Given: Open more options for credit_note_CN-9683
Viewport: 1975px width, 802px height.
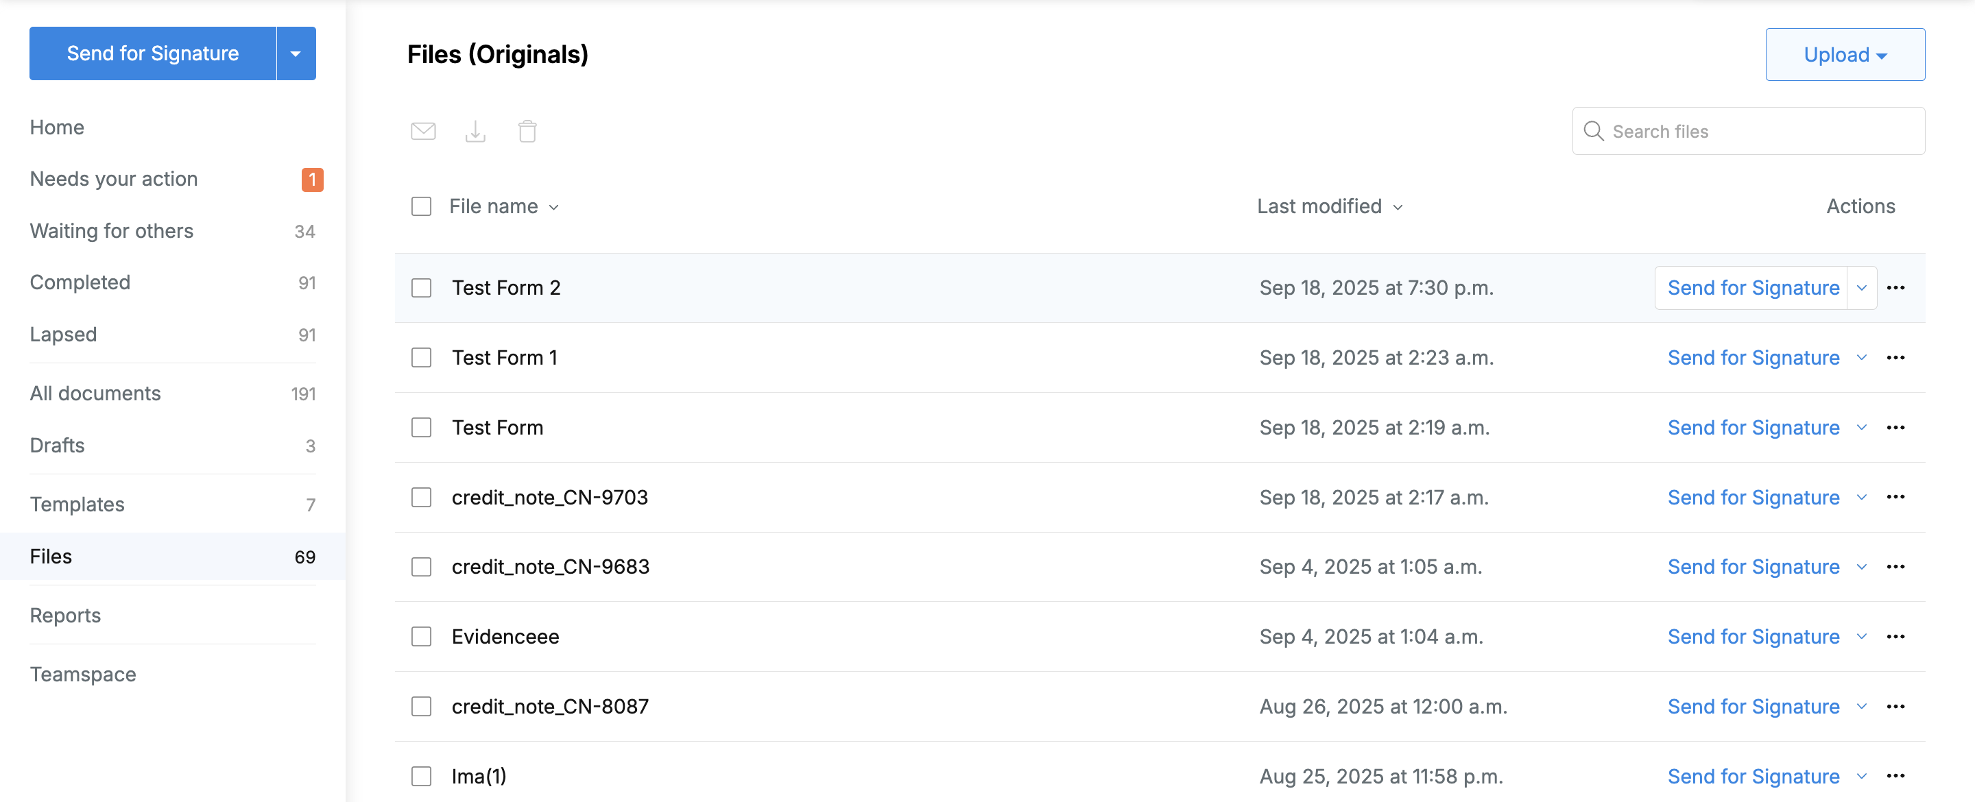Looking at the screenshot, I should coord(1896,567).
